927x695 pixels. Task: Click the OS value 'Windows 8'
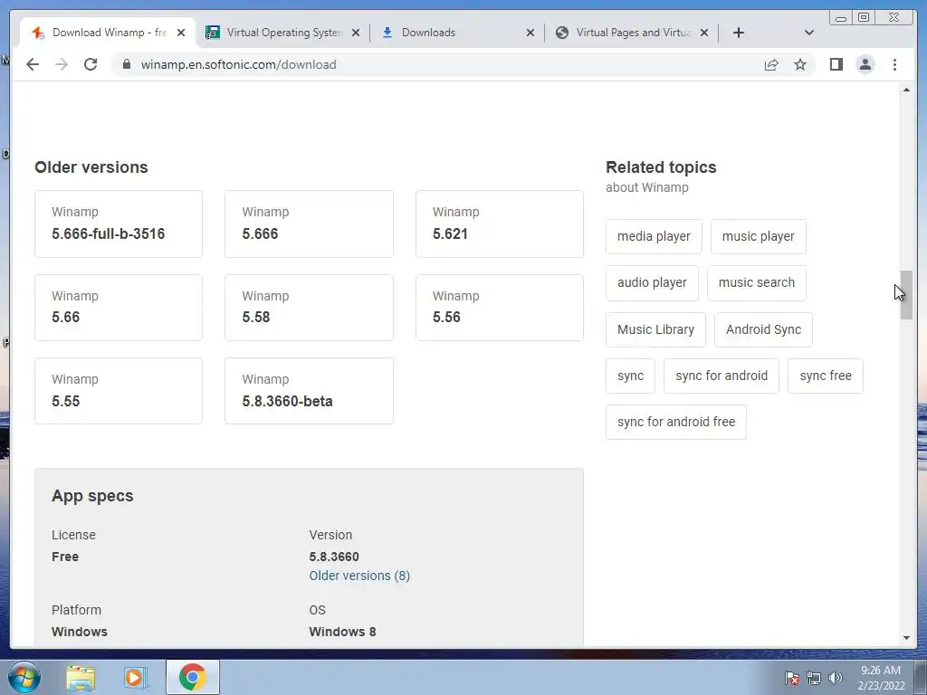[342, 632]
